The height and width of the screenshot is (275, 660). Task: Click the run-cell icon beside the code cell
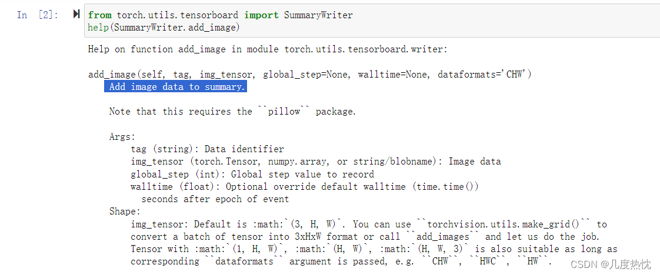click(76, 14)
